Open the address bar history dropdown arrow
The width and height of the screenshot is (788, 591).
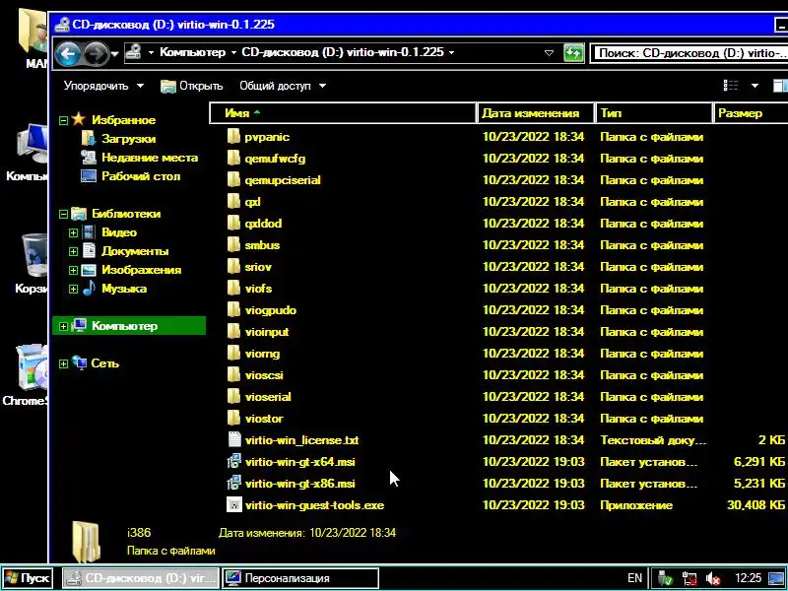[550, 53]
